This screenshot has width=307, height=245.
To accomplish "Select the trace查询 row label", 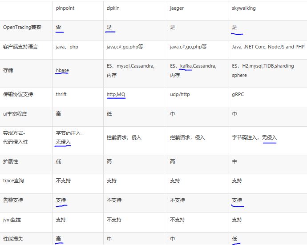I will click(13, 181).
